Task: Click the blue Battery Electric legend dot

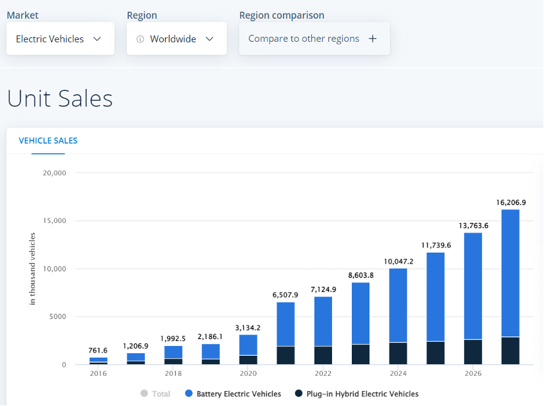Action: coord(189,394)
